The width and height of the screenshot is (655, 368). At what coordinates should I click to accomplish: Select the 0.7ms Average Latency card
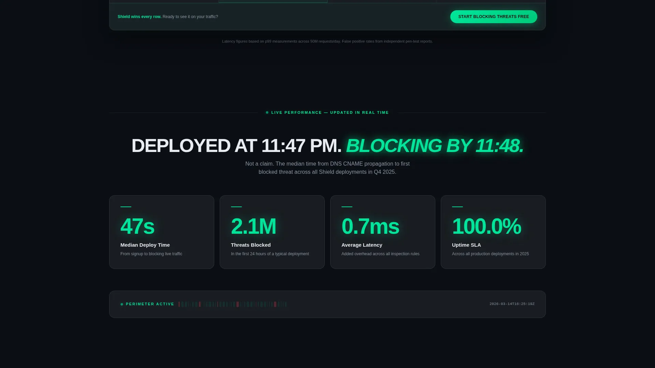[383, 232]
